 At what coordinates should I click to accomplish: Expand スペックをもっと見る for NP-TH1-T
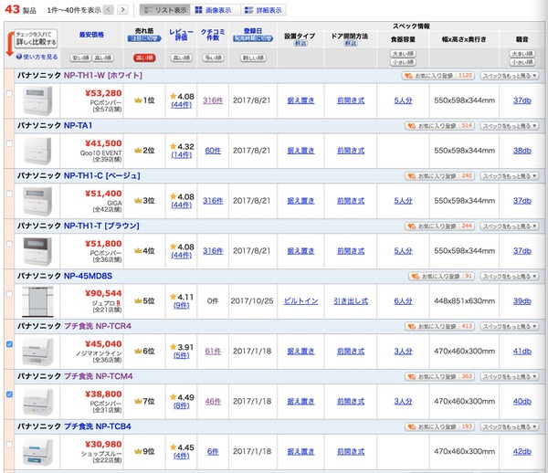point(510,226)
